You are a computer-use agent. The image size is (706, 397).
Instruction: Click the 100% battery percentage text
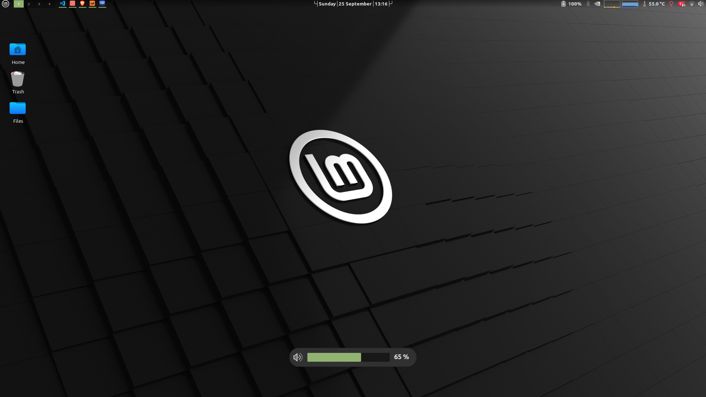(575, 4)
